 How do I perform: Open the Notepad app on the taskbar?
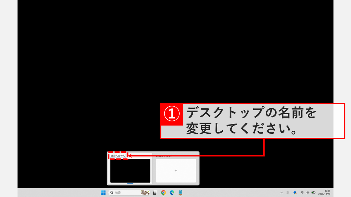tap(180, 193)
